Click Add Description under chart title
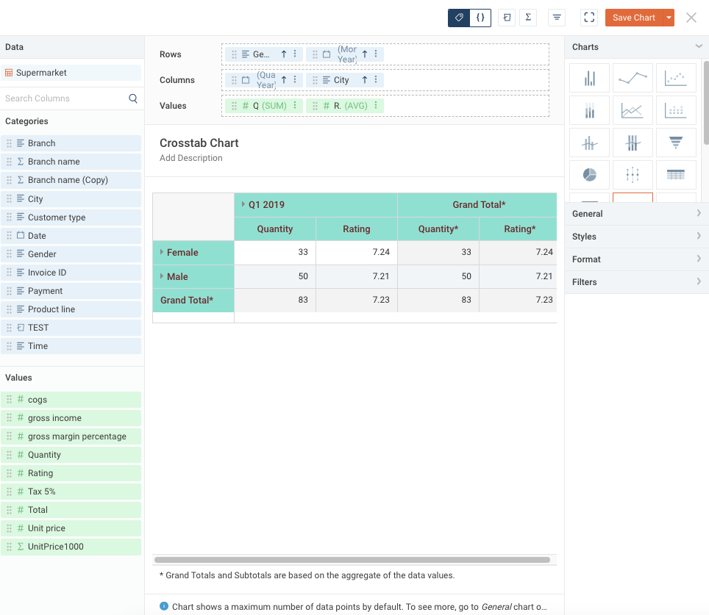Image resolution: width=709 pixels, height=615 pixels. (191, 158)
